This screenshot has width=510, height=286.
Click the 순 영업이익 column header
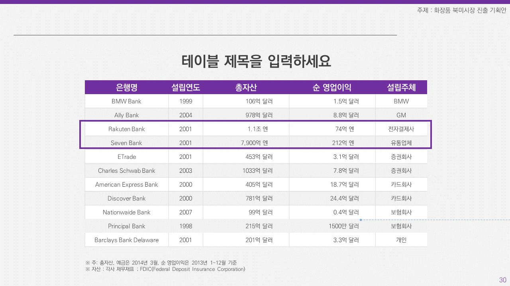click(332, 87)
